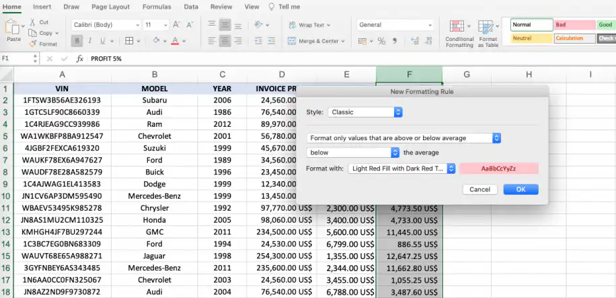
Task: Click the formula bar confirm checkmark
Action: point(65,58)
